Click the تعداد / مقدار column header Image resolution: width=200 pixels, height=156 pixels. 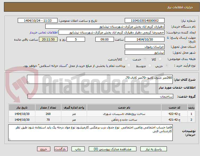coord(48,107)
